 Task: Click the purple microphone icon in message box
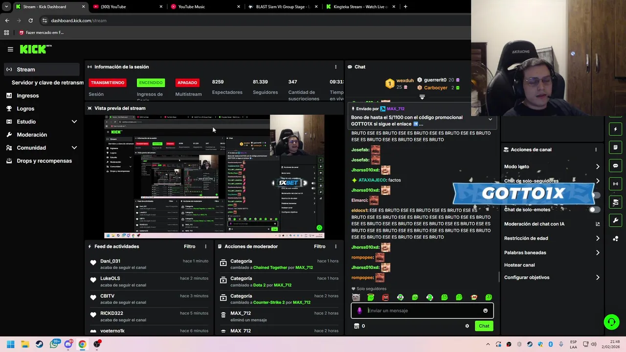[x=359, y=310]
